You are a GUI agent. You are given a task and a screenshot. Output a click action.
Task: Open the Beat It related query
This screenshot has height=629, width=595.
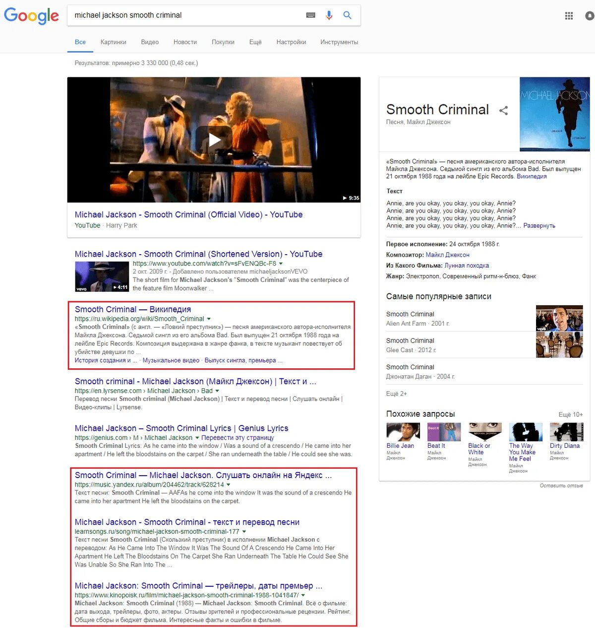[x=444, y=442]
